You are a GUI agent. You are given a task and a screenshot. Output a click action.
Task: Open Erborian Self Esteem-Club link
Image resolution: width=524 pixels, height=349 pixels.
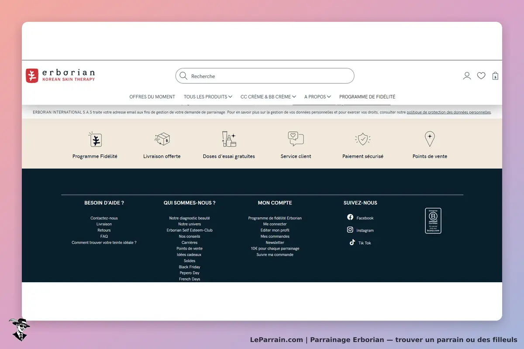(x=190, y=230)
